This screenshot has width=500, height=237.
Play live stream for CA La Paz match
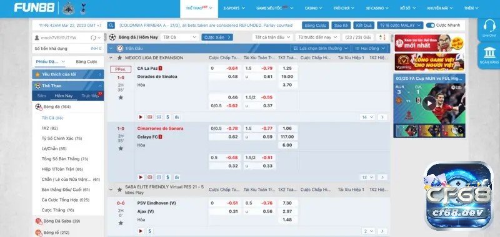(x=141, y=117)
